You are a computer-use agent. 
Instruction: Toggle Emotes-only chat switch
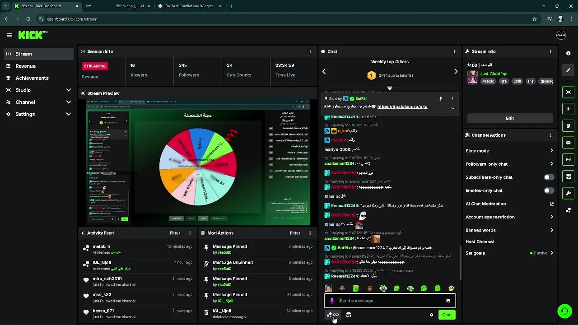(549, 190)
